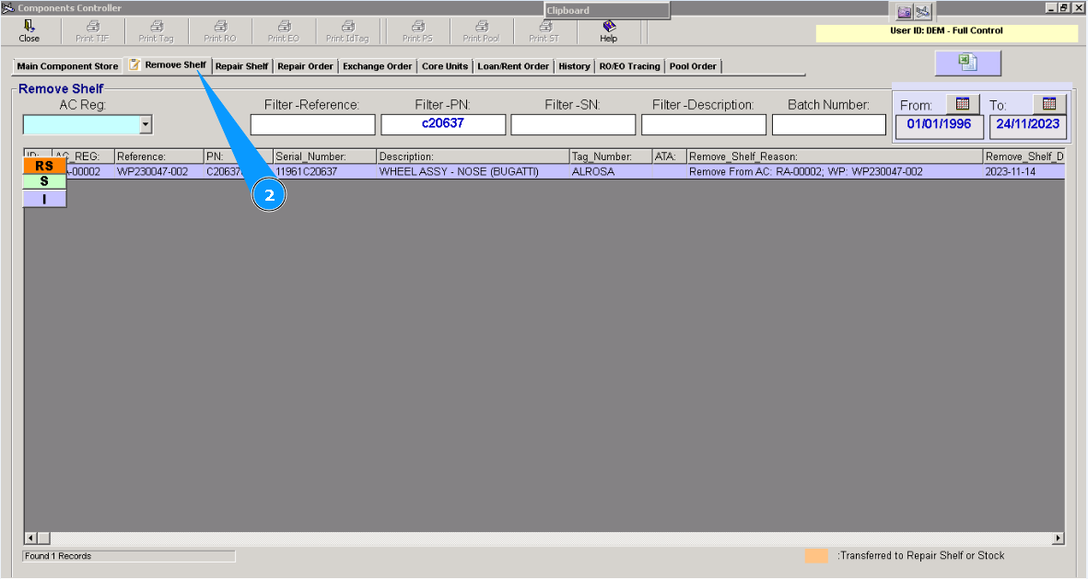Click the Print PS printer icon
Image resolution: width=1088 pixels, height=580 pixels.
click(x=417, y=27)
